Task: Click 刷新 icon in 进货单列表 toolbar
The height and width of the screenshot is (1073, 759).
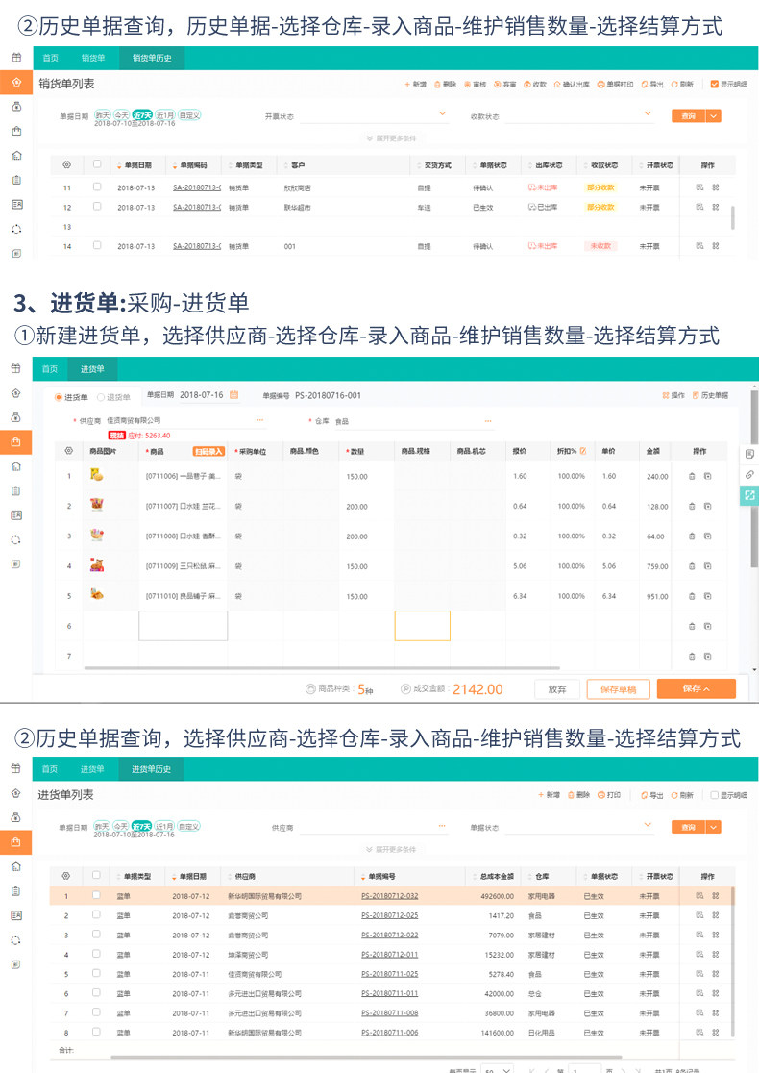Action: tap(674, 795)
